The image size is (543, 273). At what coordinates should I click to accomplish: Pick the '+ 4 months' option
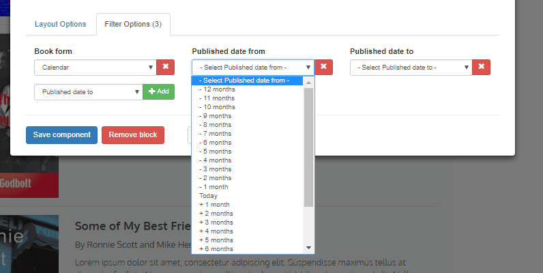[247, 231]
